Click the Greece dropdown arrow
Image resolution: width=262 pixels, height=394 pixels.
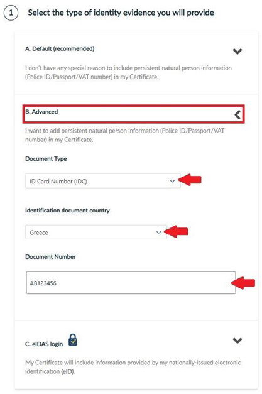[x=158, y=232]
